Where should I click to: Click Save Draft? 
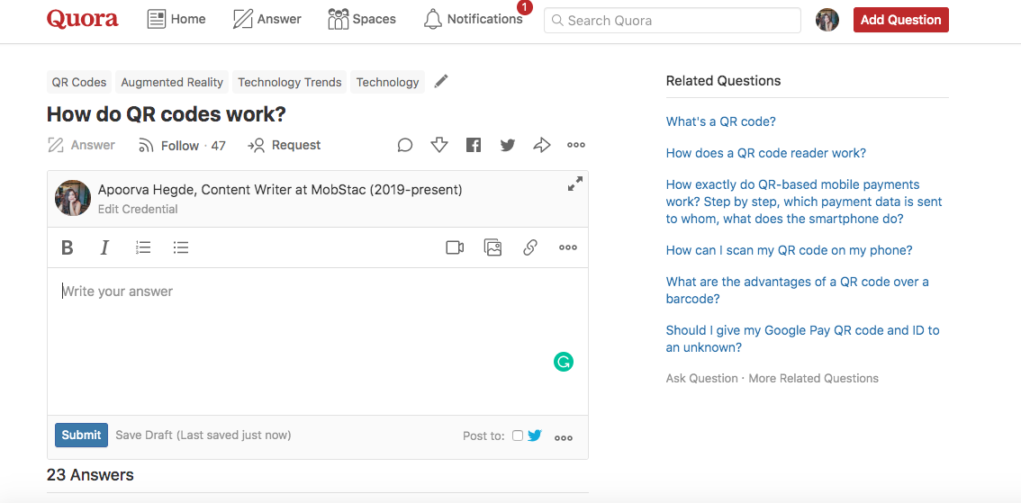[145, 435]
